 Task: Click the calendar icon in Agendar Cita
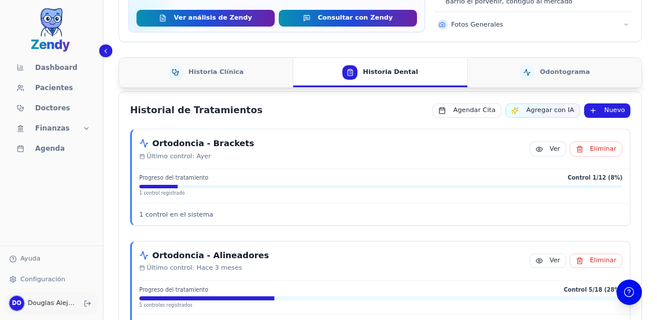[x=442, y=110]
